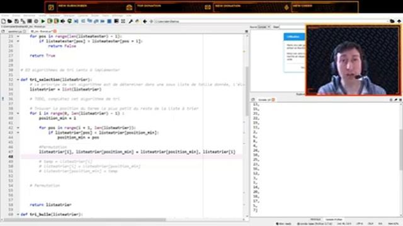
Task: Collapse the fold at line 23 for loop
Action: point(18,36)
